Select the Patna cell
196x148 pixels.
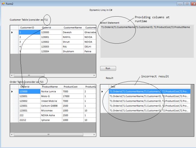pos(90,51)
